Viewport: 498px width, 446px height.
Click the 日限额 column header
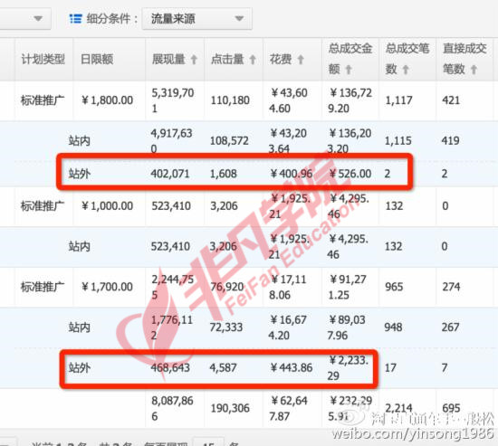tap(97, 59)
